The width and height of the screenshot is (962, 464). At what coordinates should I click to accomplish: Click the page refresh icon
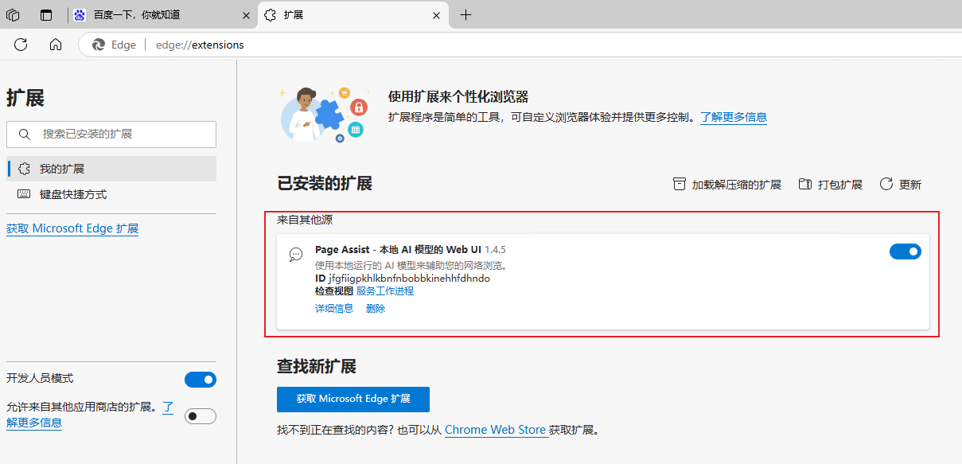[21, 45]
